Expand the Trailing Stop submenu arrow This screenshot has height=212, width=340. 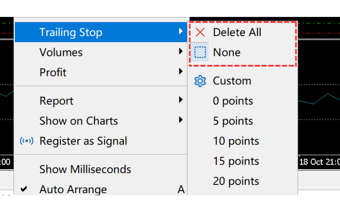(181, 32)
